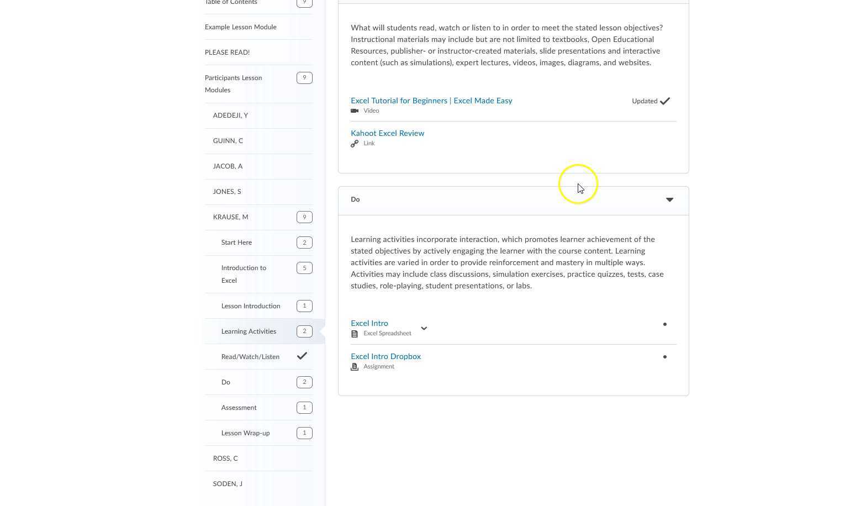Viewport: 866px width, 506px height.
Task: Click the Excel Spreadsheet document icon
Action: pyautogui.click(x=355, y=334)
